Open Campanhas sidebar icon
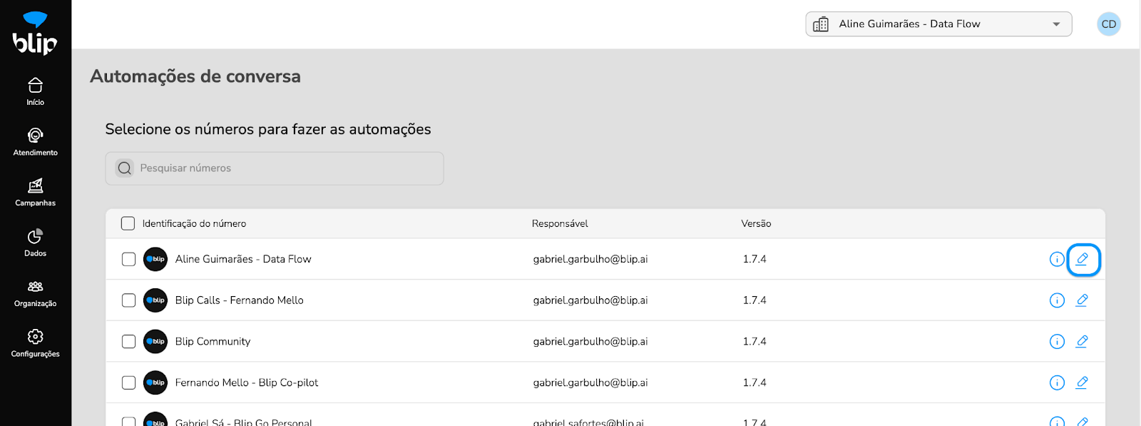Viewport: 1141px width, 426px height. pos(35,186)
